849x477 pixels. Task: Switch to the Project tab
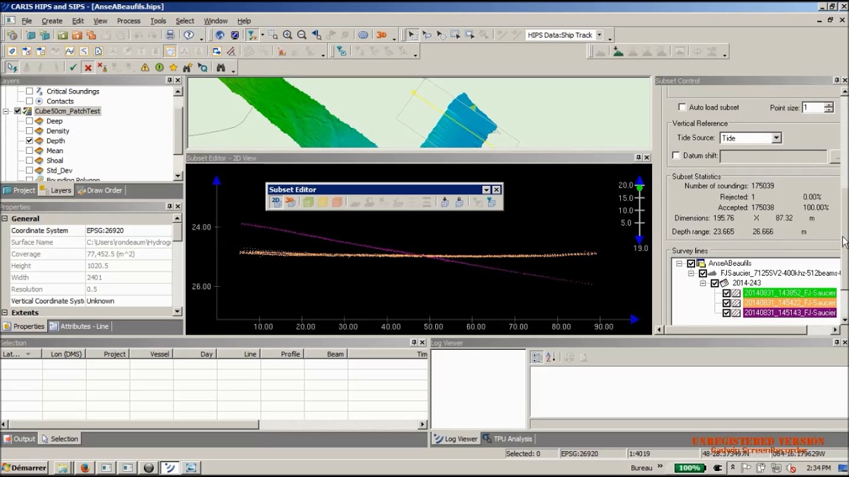pyautogui.click(x=19, y=190)
